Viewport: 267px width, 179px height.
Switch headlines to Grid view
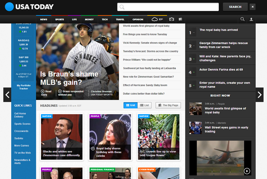[130, 105]
